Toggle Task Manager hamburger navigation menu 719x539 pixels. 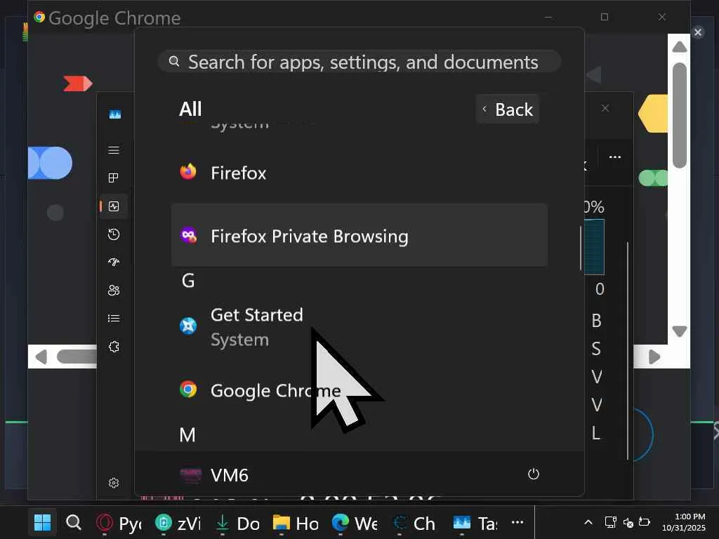(x=114, y=150)
